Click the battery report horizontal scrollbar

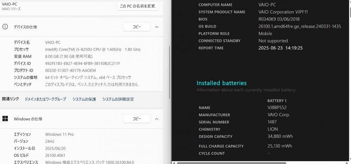[231, 163]
